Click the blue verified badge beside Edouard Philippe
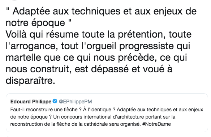The image size is (211, 137). (x=55, y=101)
